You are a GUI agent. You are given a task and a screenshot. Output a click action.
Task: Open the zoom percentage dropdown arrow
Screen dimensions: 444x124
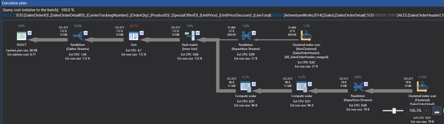click(426, 111)
